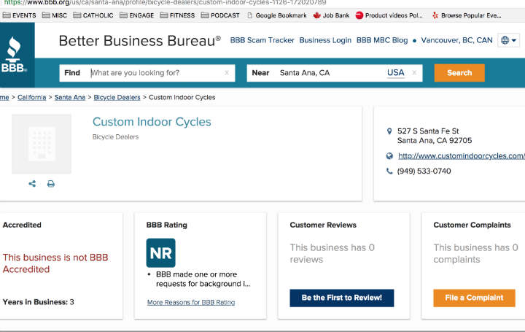
Task: Click 'This business has 0 reviews' text
Action: pos(332,254)
